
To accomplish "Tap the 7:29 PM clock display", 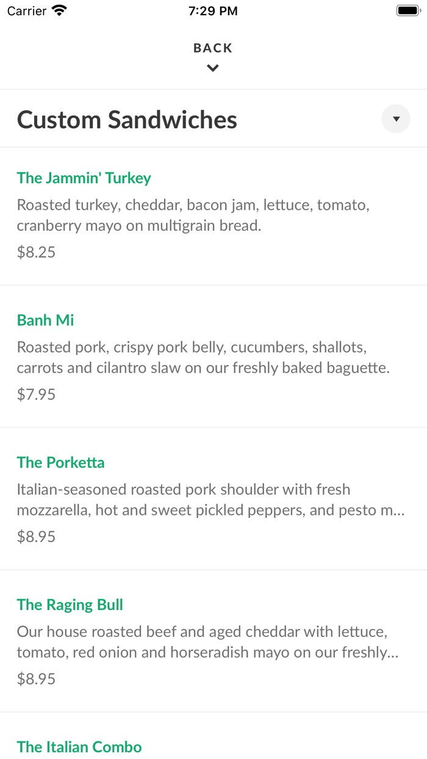I will click(x=213, y=10).
